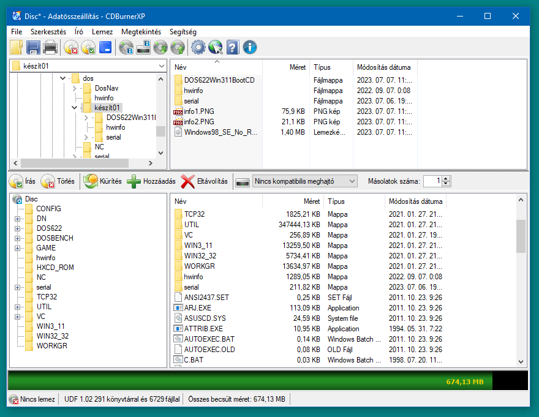This screenshot has width=539, height=417.
Task: Expand the UTIL folder in Disc tree
Action: 18,307
